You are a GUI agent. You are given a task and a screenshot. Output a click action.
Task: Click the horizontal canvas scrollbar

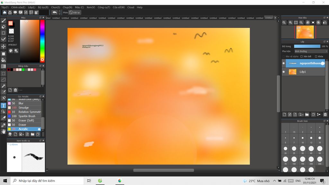tap(164, 170)
